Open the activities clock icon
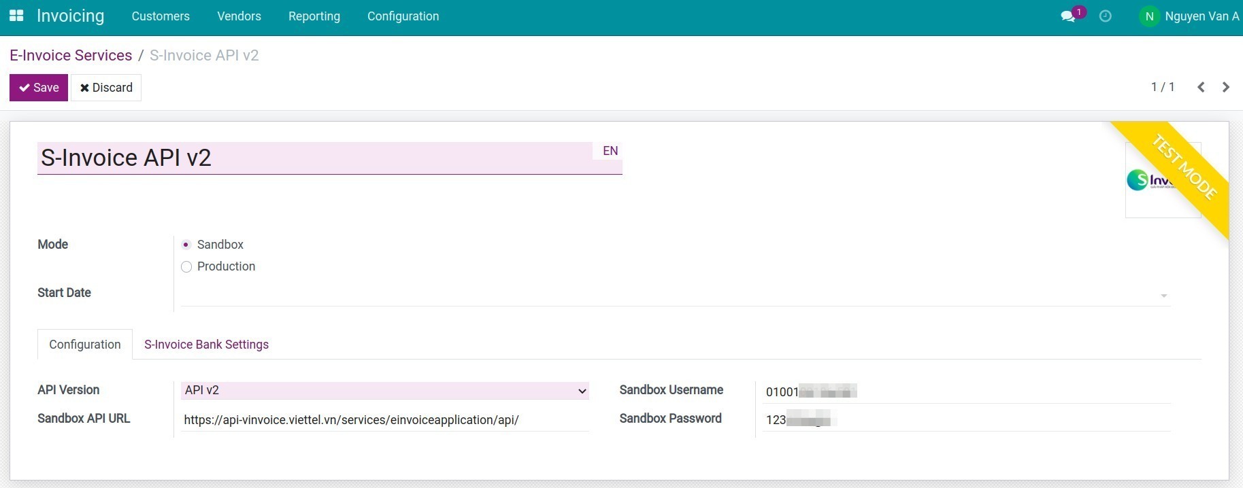The image size is (1243, 488). click(1106, 16)
